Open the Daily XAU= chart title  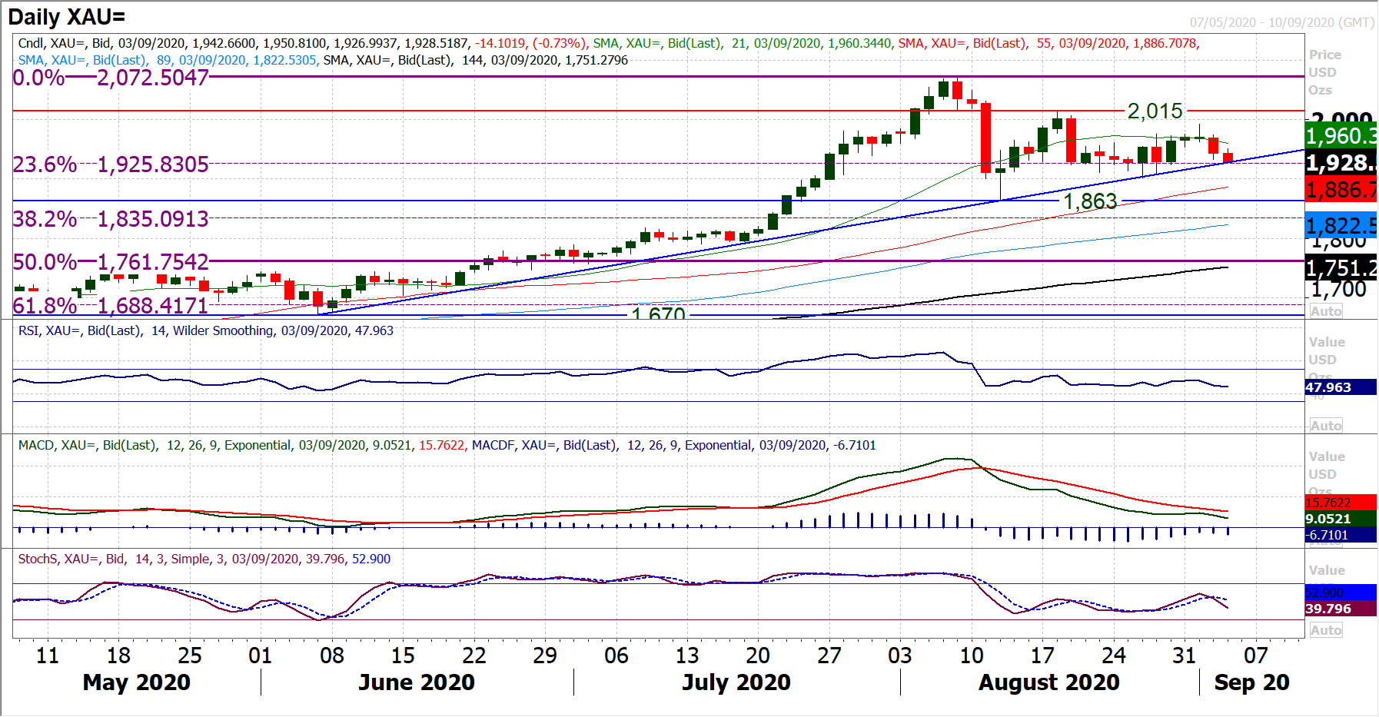67,17
